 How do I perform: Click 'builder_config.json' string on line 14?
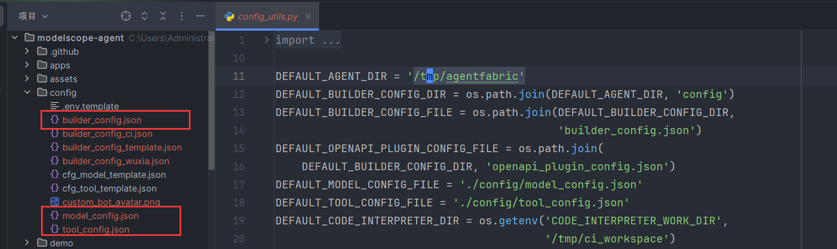[x=626, y=130]
